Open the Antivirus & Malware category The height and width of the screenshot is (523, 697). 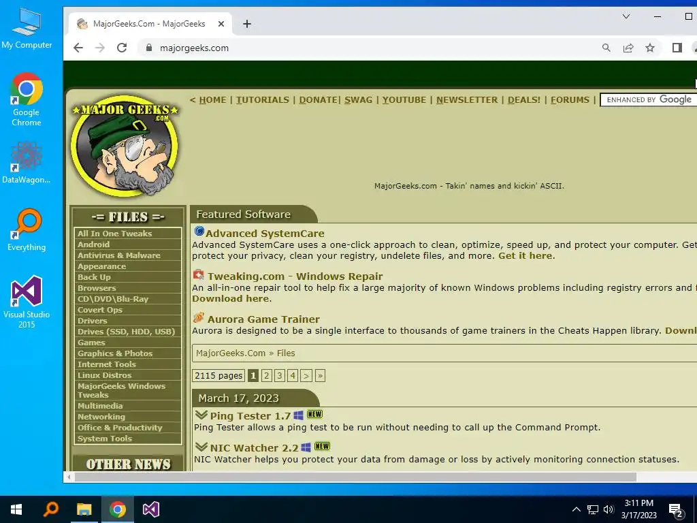[x=128, y=255]
